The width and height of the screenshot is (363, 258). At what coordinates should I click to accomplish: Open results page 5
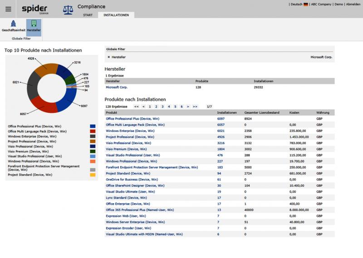[x=175, y=107]
